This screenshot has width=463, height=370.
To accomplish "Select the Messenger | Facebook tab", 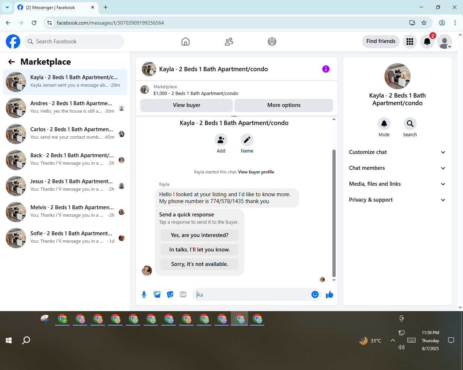I will (56, 7).
